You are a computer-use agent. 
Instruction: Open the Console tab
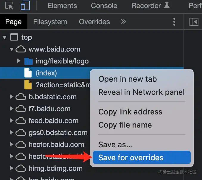[x=104, y=6]
